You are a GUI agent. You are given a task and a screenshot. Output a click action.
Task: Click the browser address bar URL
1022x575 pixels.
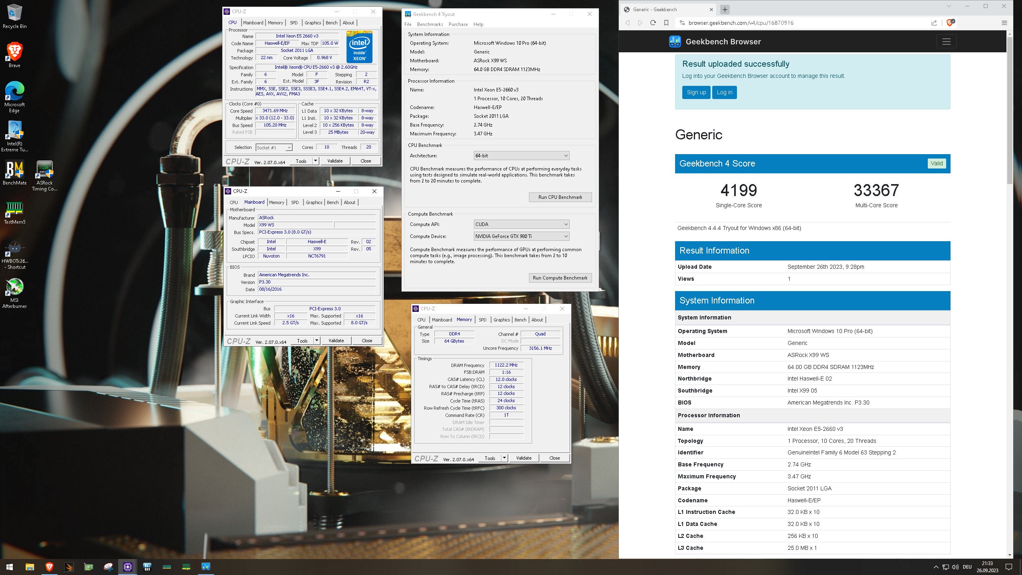[x=741, y=23]
